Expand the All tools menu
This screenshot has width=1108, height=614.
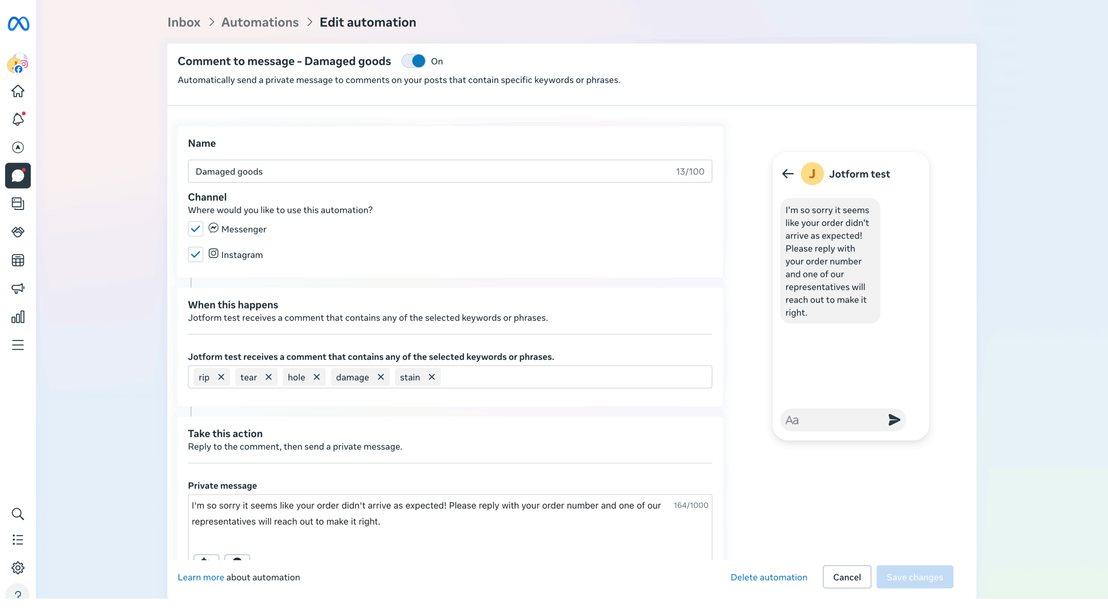point(18,345)
